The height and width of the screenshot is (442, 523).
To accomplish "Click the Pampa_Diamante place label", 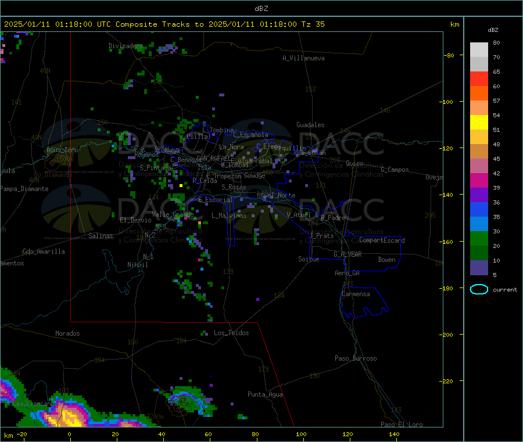I will point(24,189).
